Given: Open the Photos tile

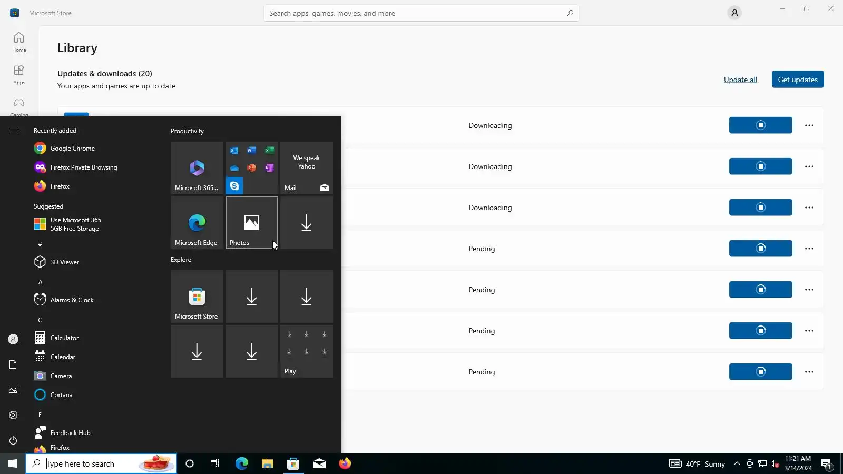Looking at the screenshot, I should tap(252, 223).
